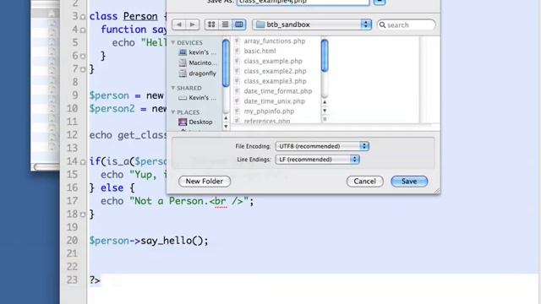Click the sidebar scroll up arrow
The height and width of the screenshot is (304, 541).
pyautogui.click(x=226, y=118)
